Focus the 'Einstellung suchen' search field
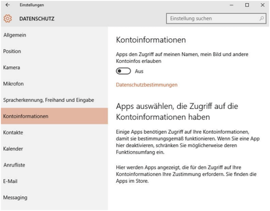270x211 pixels. 216,18
